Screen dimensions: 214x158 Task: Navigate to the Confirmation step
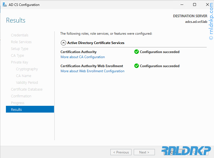[x=21, y=96]
